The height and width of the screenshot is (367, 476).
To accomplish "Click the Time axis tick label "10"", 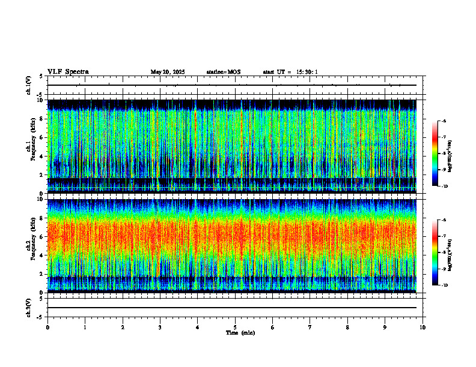I will pyautogui.click(x=423, y=327).
